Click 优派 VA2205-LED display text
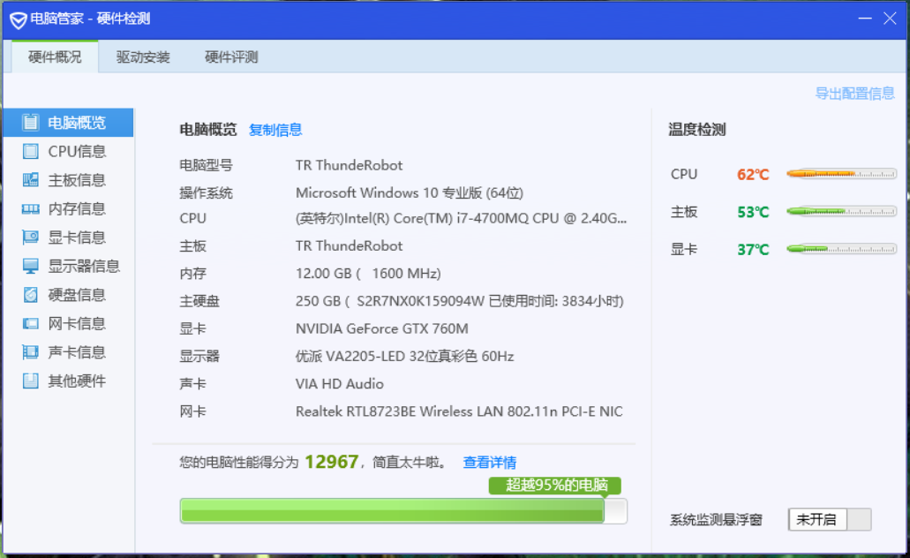 click(404, 356)
